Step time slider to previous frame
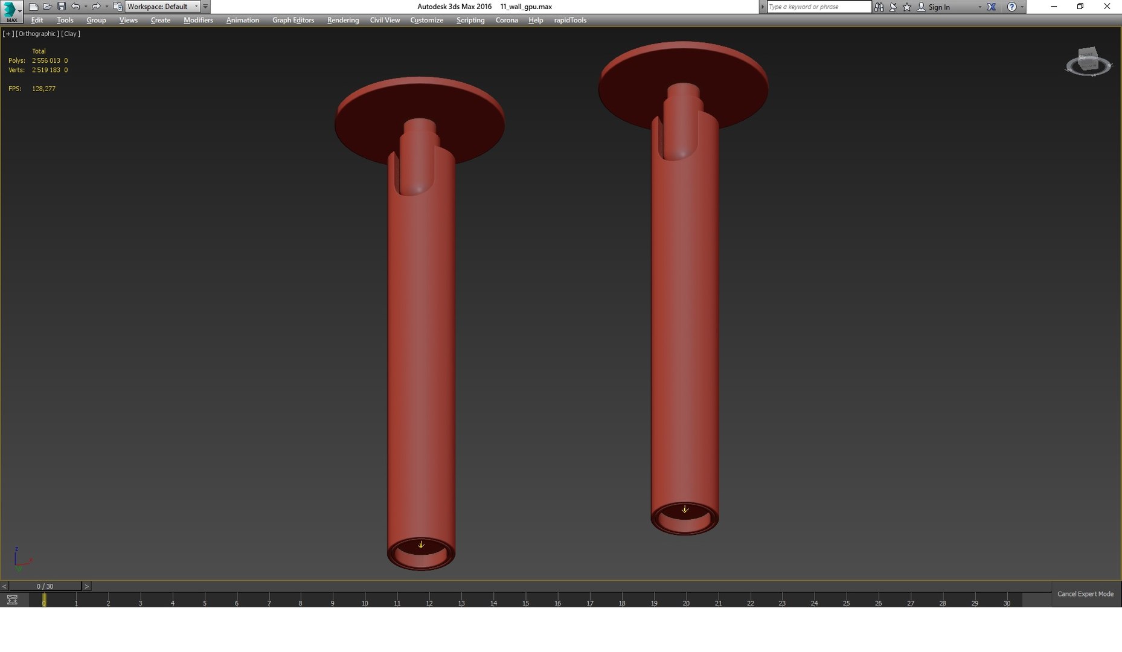The width and height of the screenshot is (1122, 652). tap(4, 586)
